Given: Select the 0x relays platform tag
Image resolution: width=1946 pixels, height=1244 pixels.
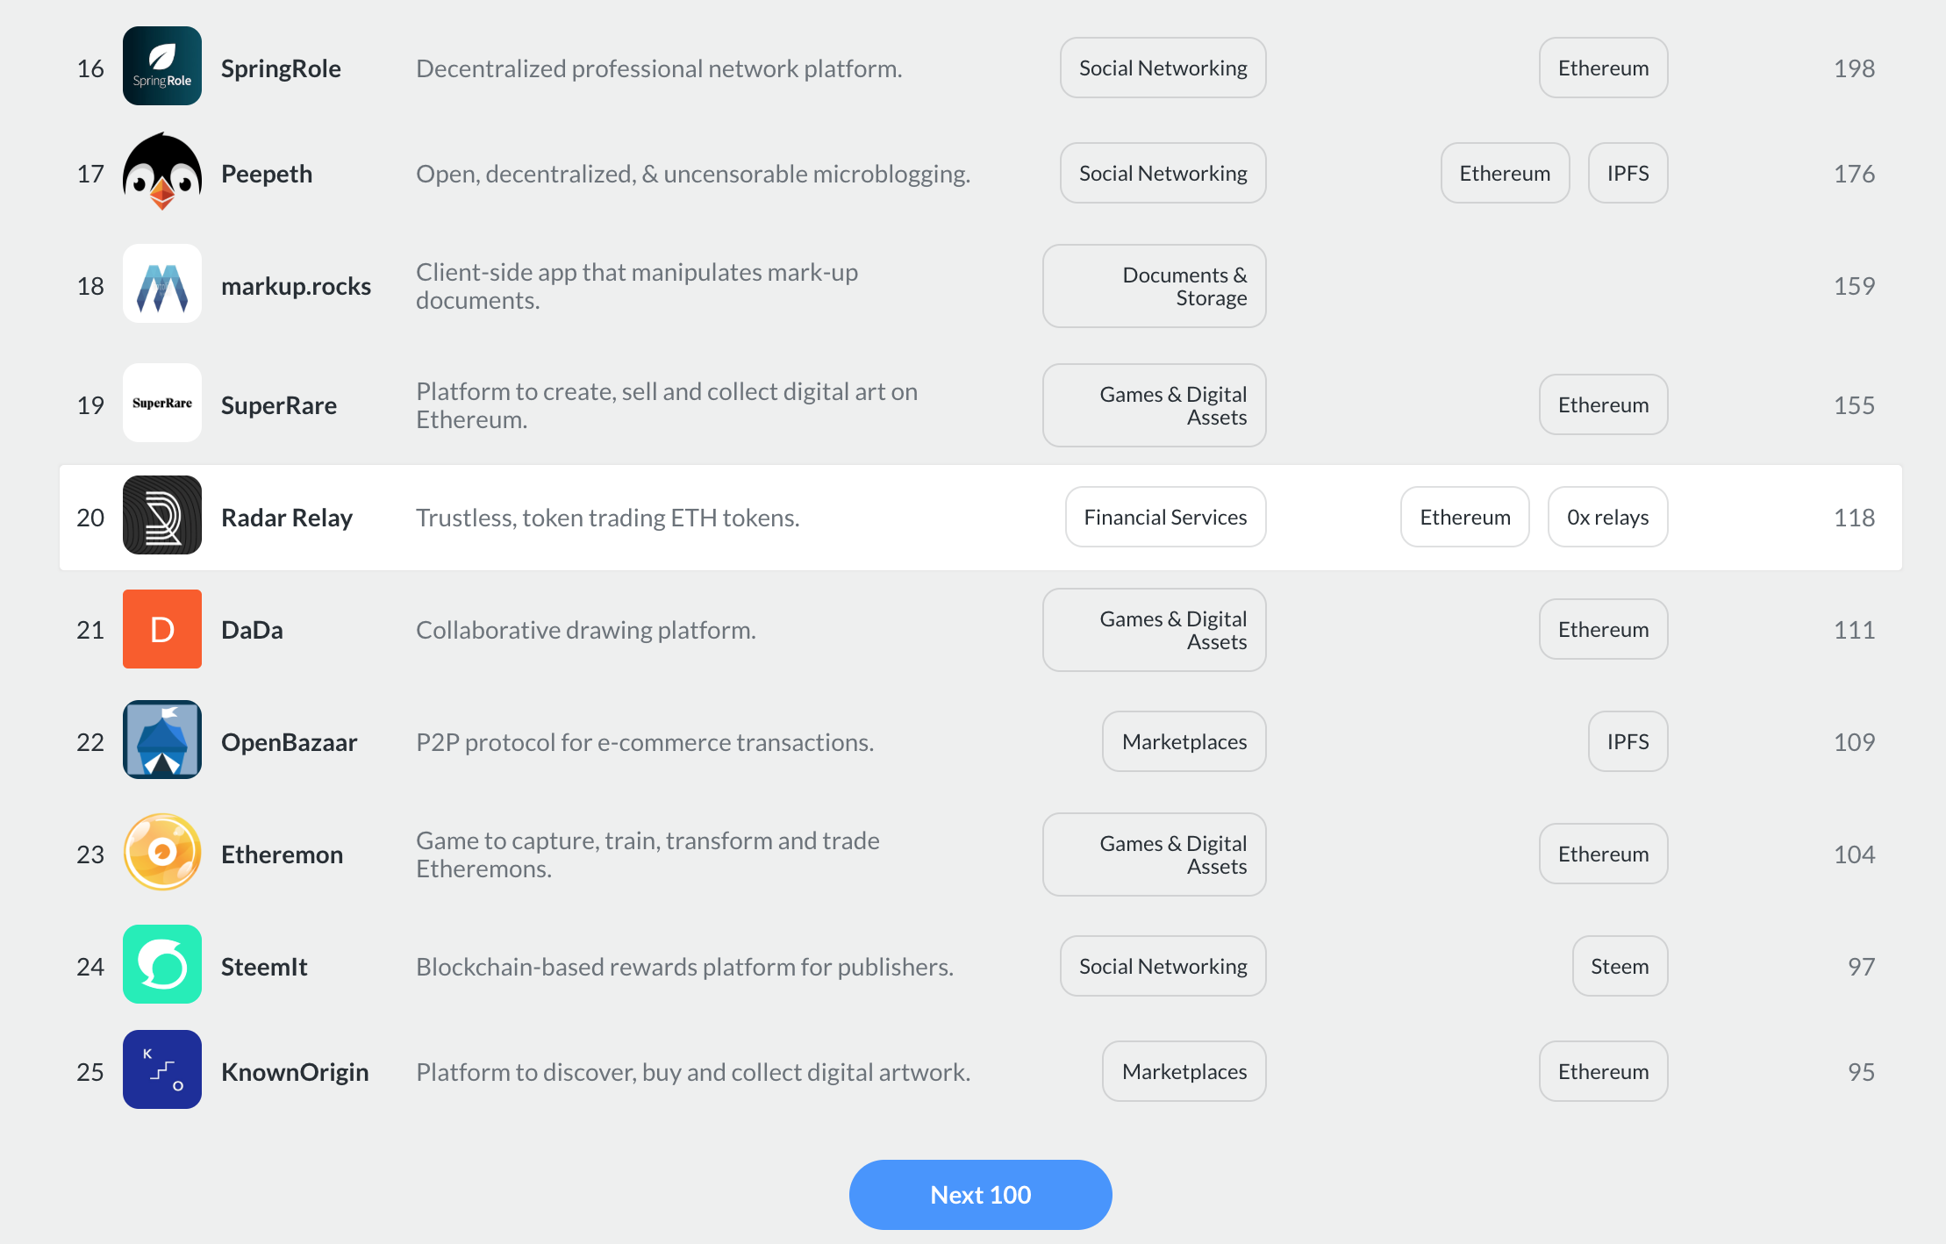Looking at the screenshot, I should point(1607,518).
